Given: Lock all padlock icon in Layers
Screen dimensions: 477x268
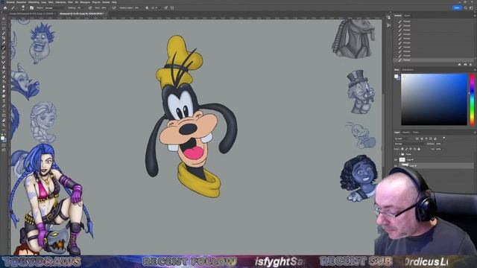Looking at the screenshot, I should coord(419,149).
